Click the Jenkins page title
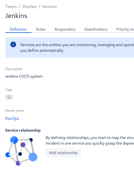This screenshot has width=134, height=182. [16, 16]
